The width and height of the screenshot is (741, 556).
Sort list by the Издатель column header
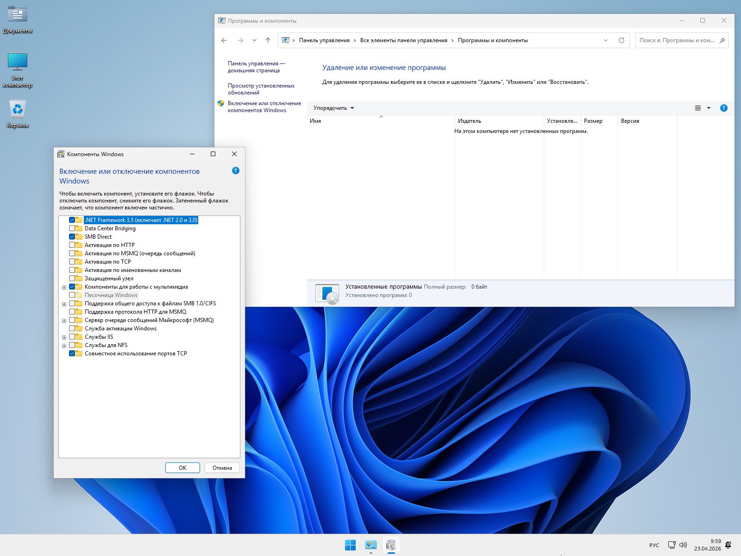(470, 121)
